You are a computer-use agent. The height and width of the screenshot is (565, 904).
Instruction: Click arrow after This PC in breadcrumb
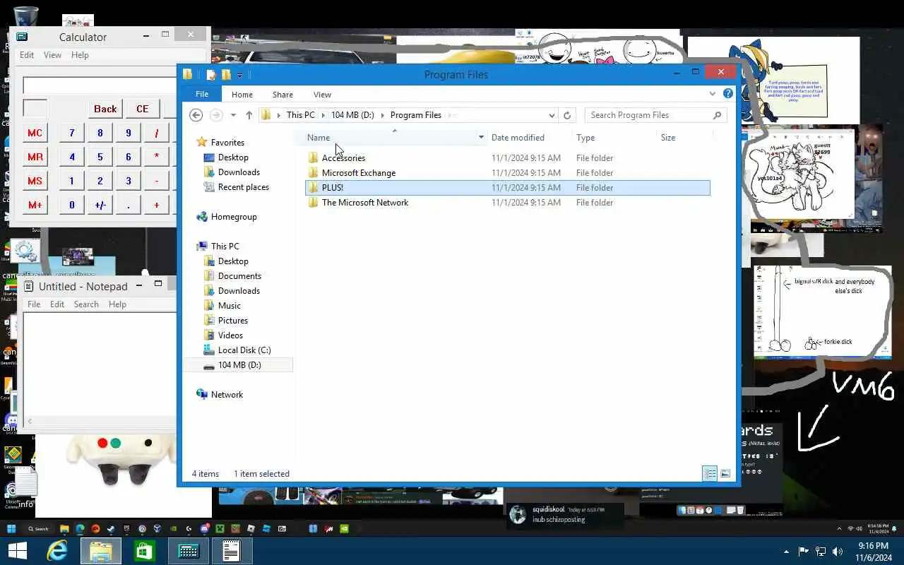click(x=323, y=115)
